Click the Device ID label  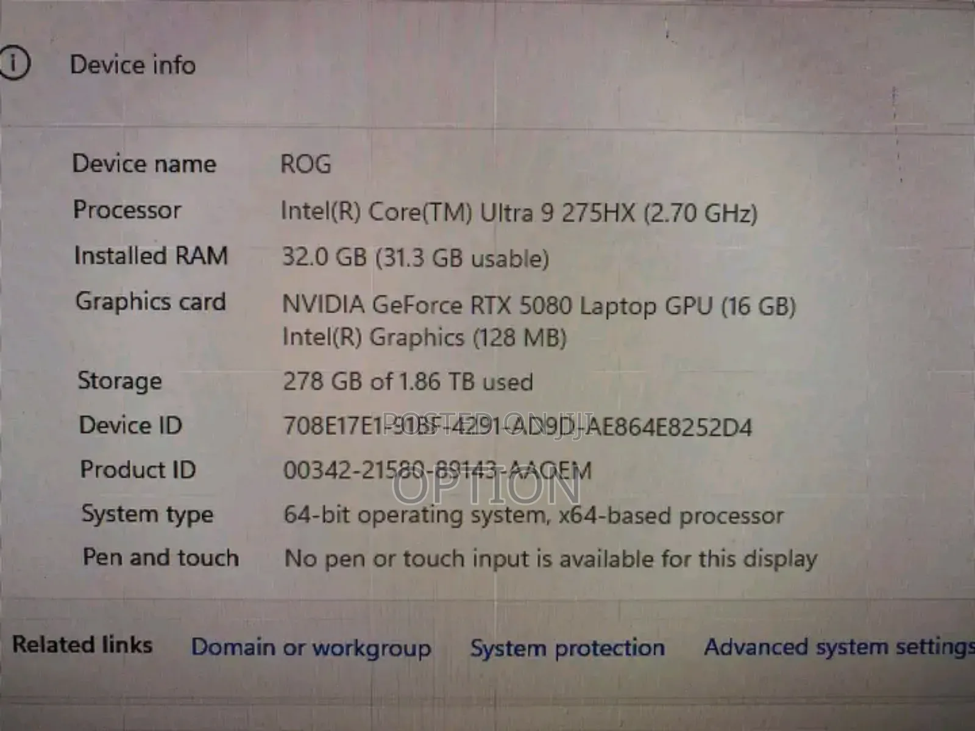pos(130,425)
